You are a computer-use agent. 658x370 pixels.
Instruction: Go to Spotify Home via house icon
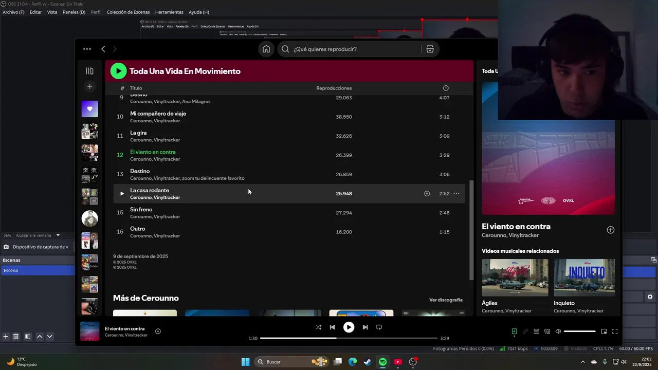(266, 49)
